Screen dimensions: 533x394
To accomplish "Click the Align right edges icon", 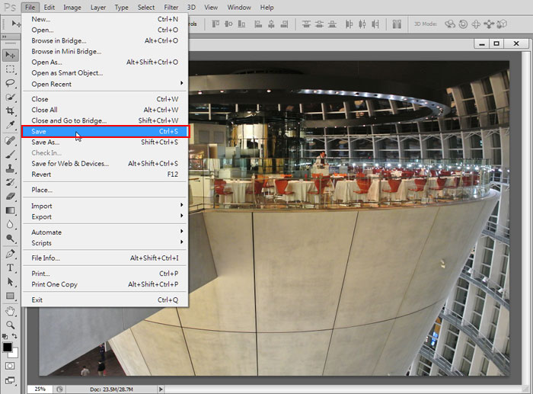I will point(285,24).
